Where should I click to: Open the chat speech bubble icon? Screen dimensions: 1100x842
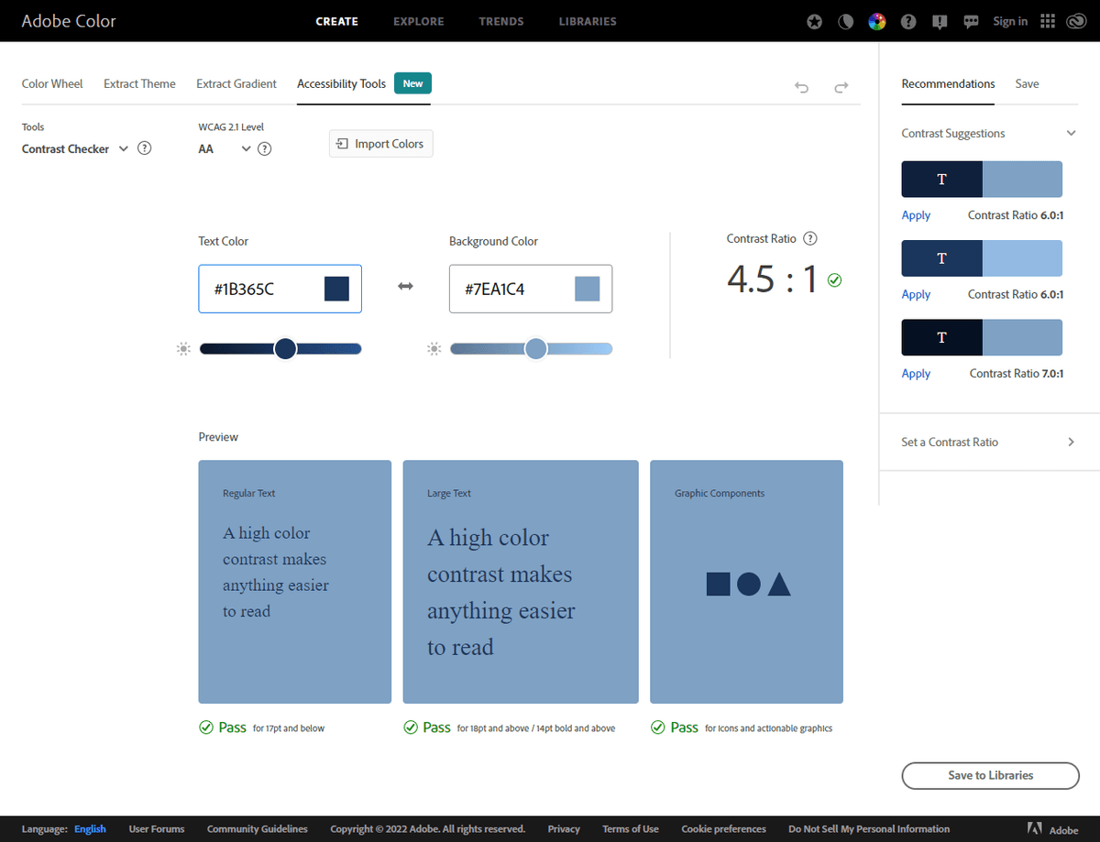[971, 22]
